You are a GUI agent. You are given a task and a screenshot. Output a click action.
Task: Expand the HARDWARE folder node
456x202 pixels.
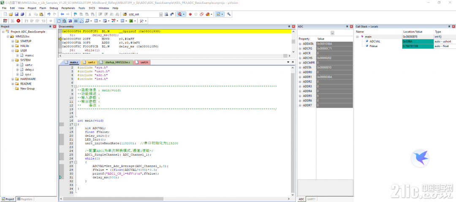click(13, 79)
